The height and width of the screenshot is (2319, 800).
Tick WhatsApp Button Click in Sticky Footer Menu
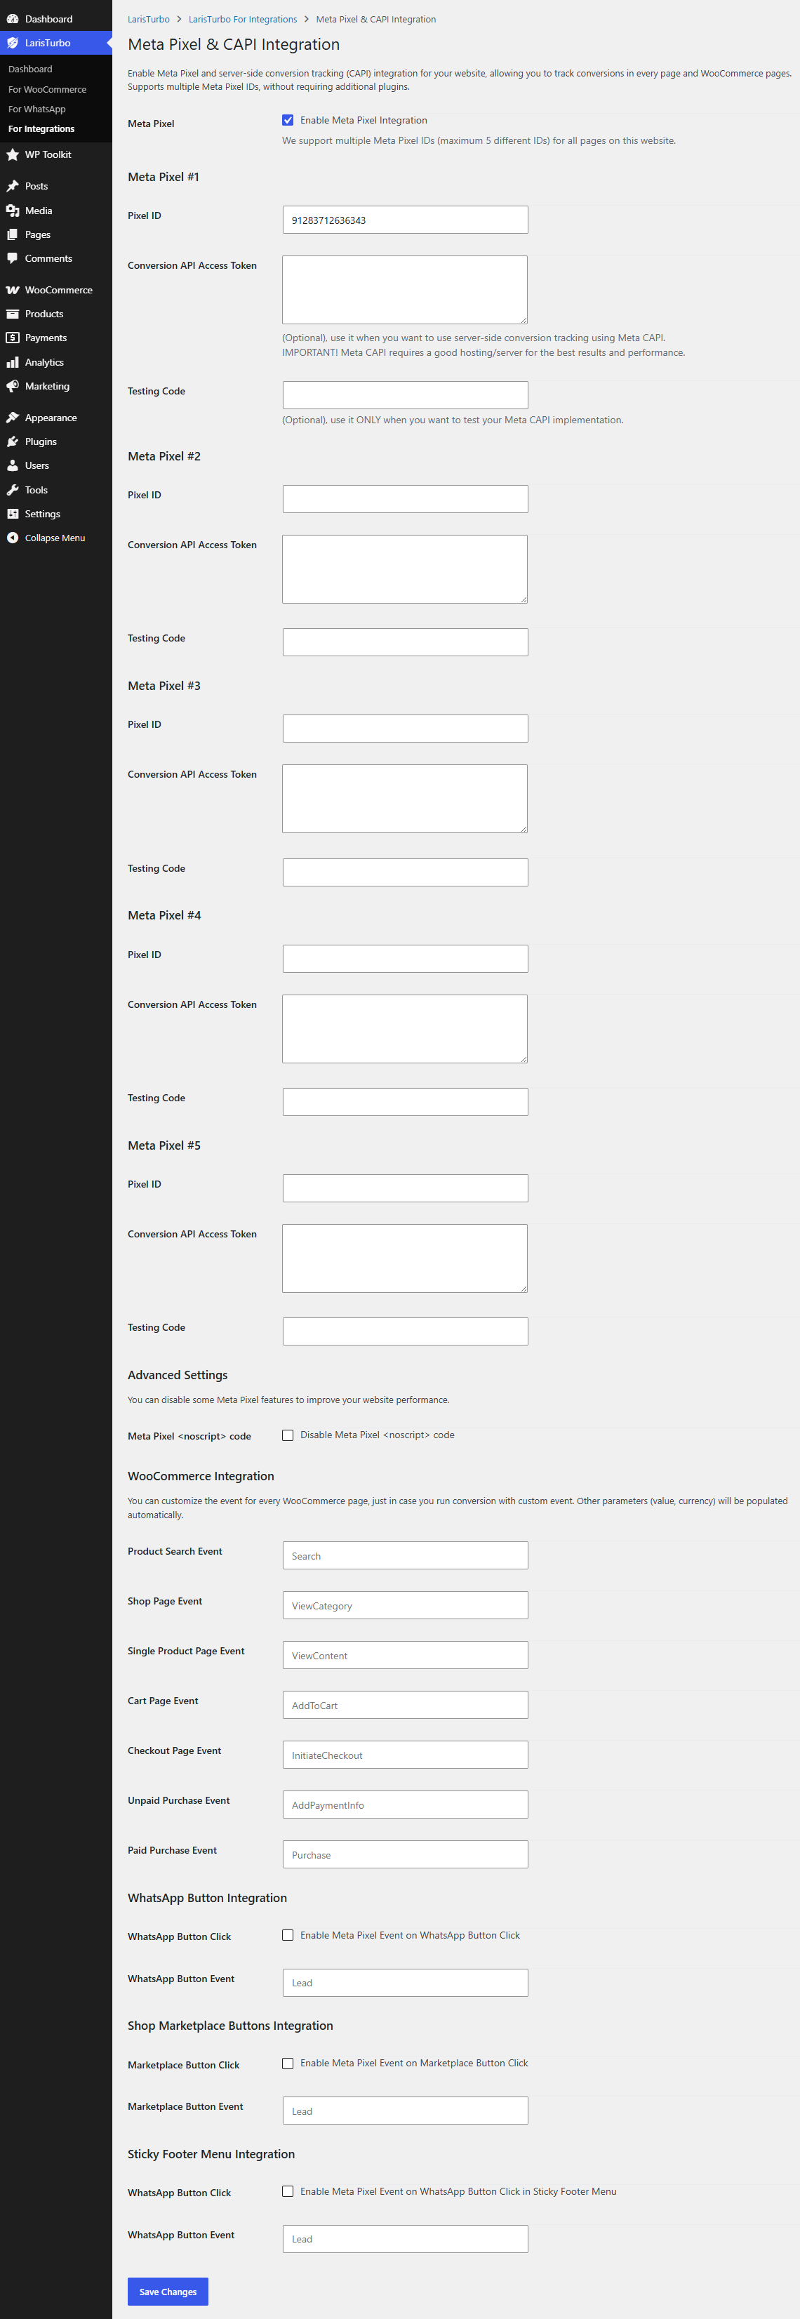click(x=288, y=2191)
